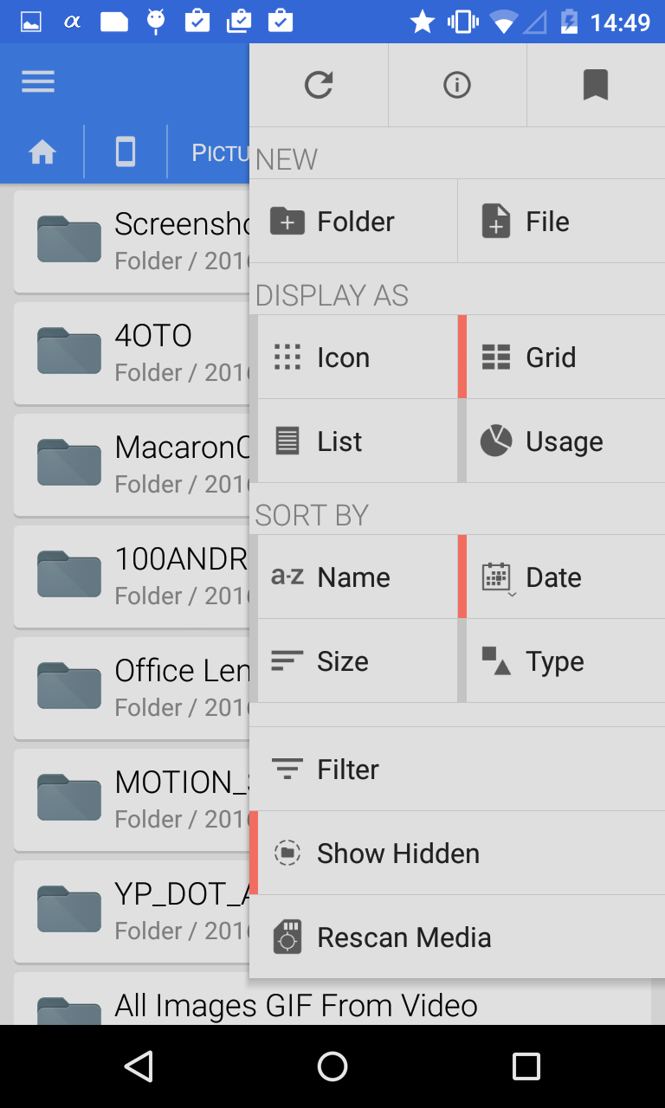Tap the device storage tab in breadcrumb
Screen dimensions: 665x1108
[124, 151]
